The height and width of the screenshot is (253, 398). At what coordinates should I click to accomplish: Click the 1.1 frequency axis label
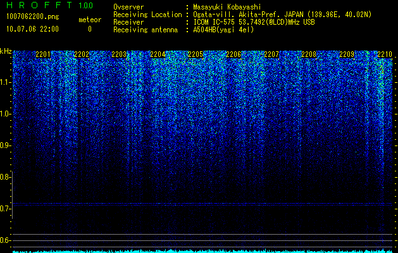(5, 82)
